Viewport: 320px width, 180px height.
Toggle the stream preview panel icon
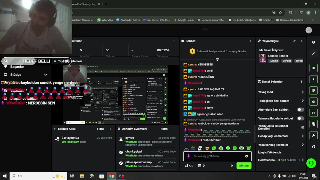pos(313,68)
